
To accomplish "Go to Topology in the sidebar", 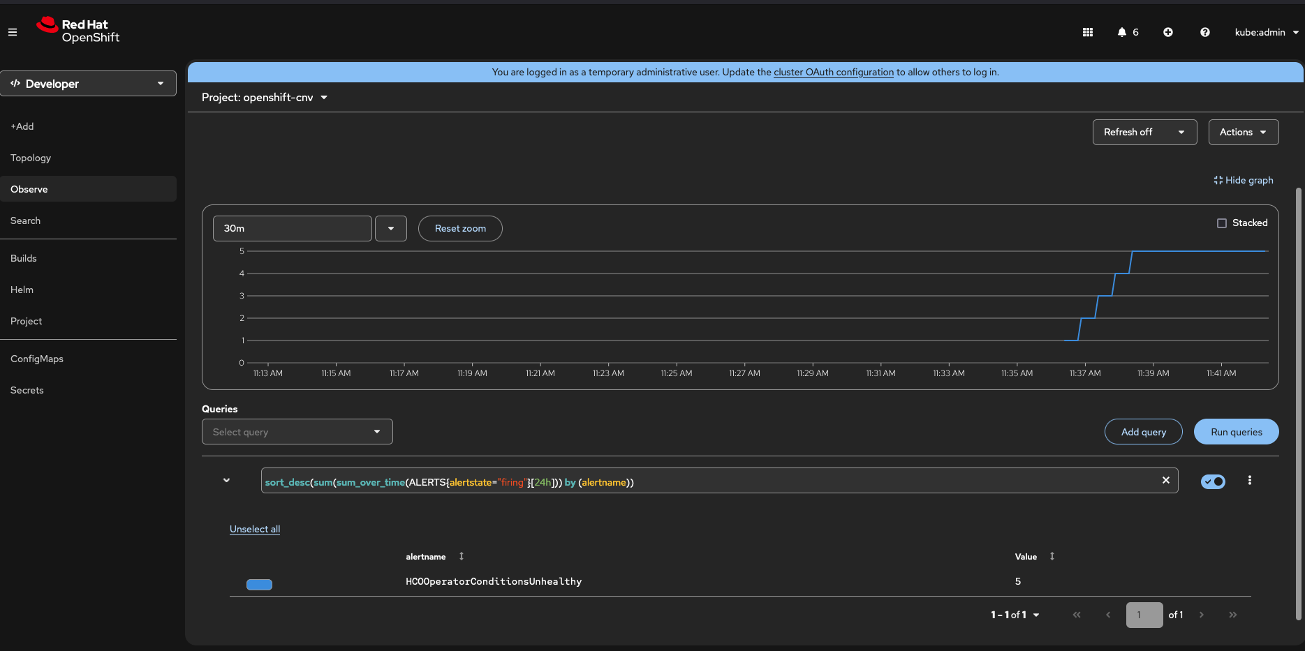I will [31, 158].
